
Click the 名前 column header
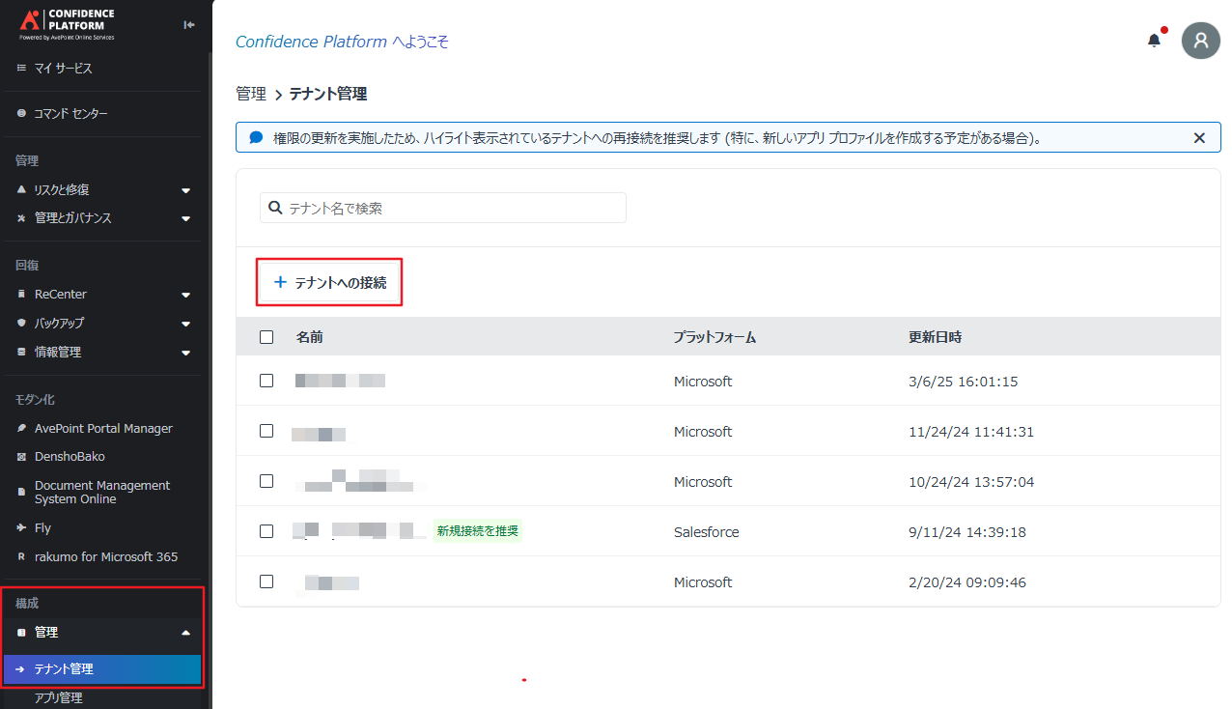309,337
